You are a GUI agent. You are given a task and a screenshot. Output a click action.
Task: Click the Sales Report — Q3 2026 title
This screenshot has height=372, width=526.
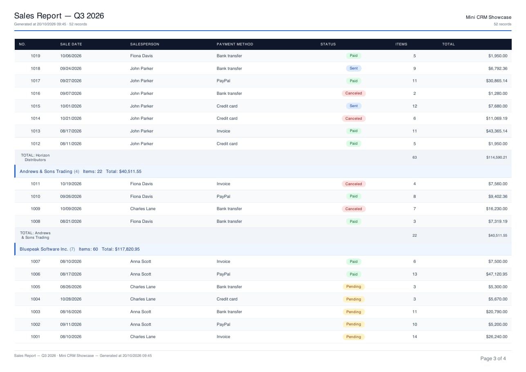[x=59, y=16]
